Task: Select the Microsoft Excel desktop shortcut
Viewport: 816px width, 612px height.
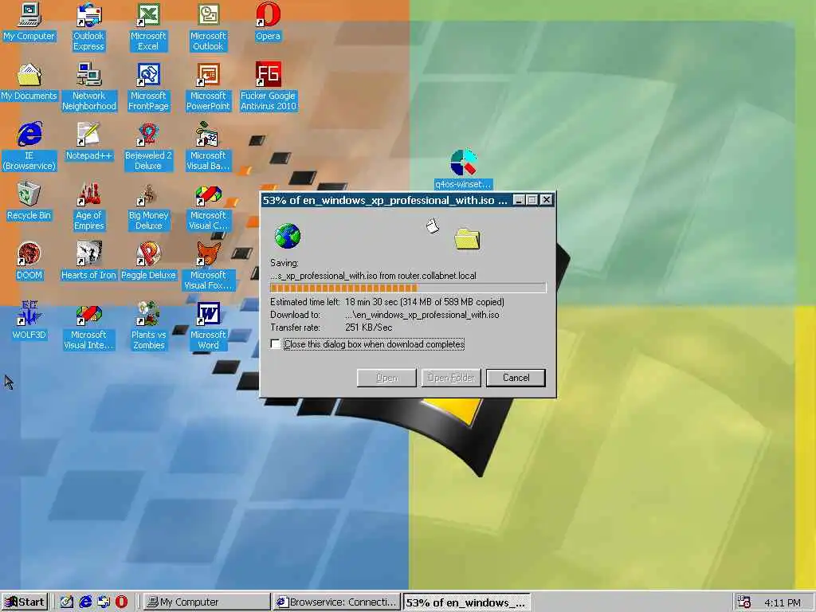Action: [148, 27]
